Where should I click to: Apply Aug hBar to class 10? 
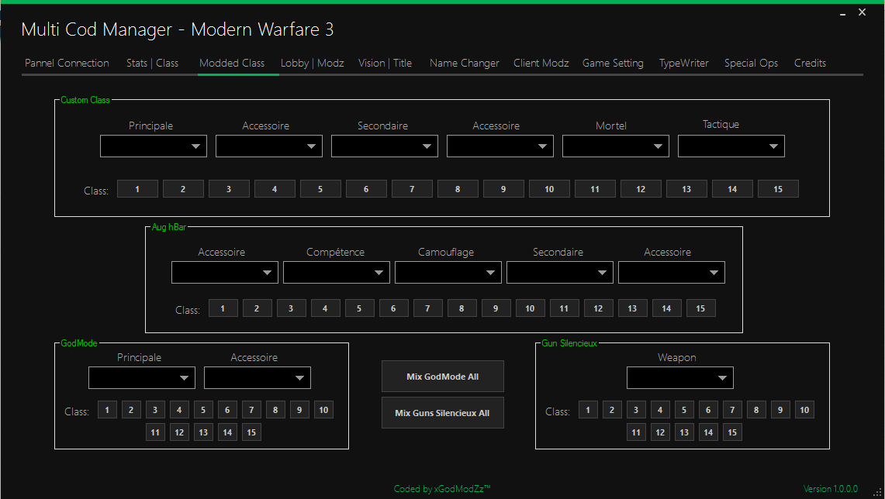[x=530, y=308]
